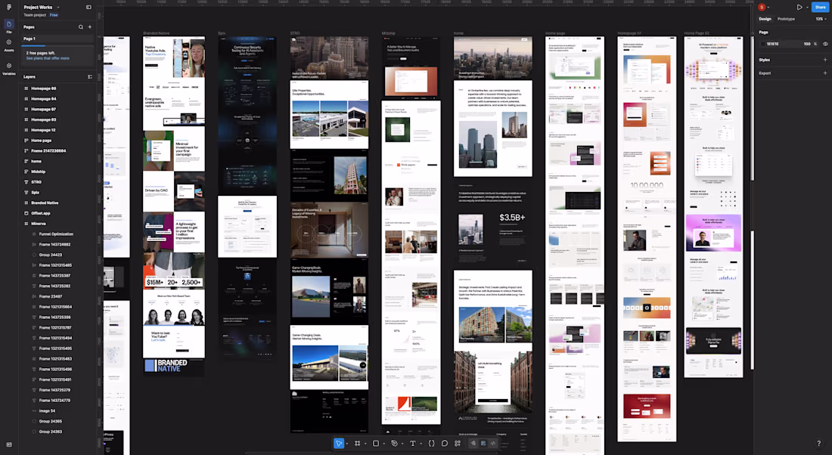Select the Move tool in toolbar
This screenshot has height=455, width=832.
click(x=339, y=444)
